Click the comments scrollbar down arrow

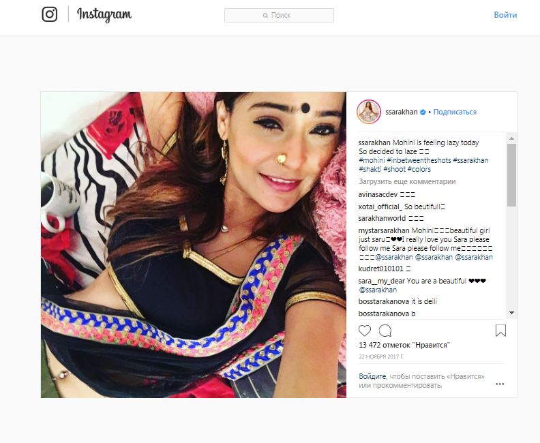click(x=511, y=313)
